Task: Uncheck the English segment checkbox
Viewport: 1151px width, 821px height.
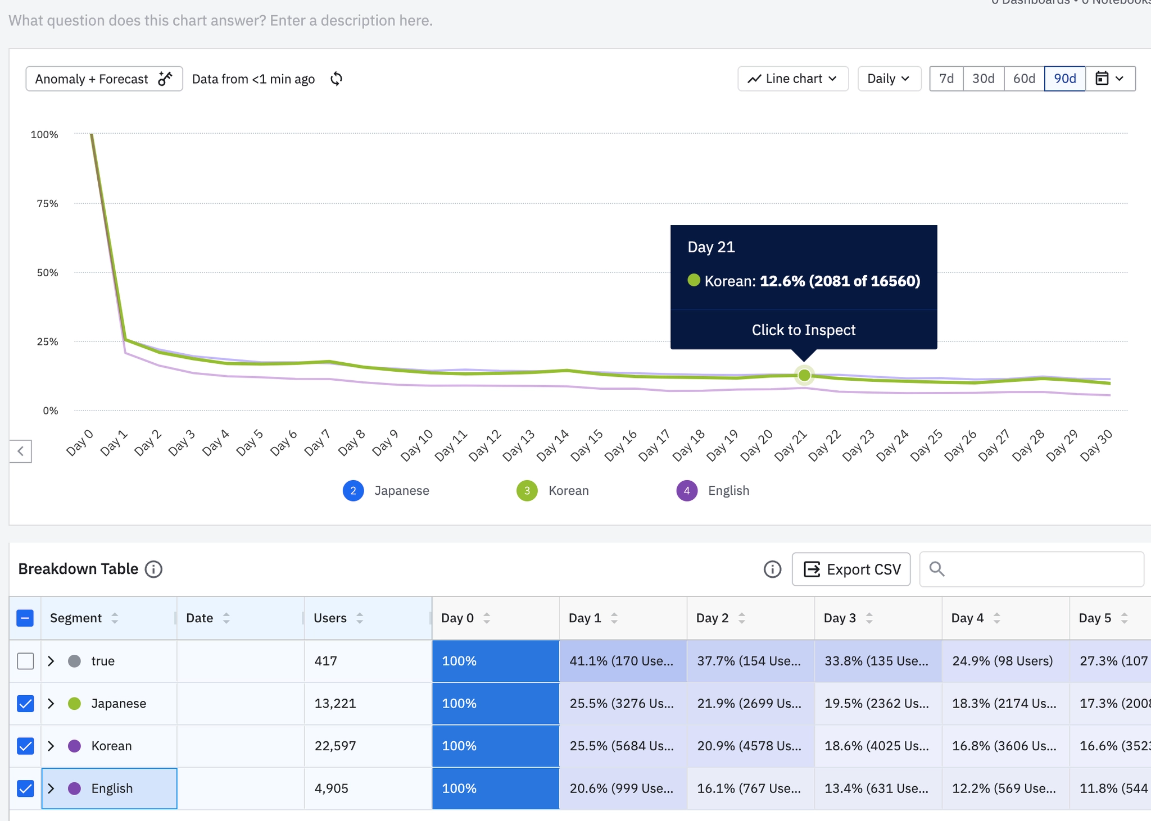Action: pyautogui.click(x=25, y=788)
